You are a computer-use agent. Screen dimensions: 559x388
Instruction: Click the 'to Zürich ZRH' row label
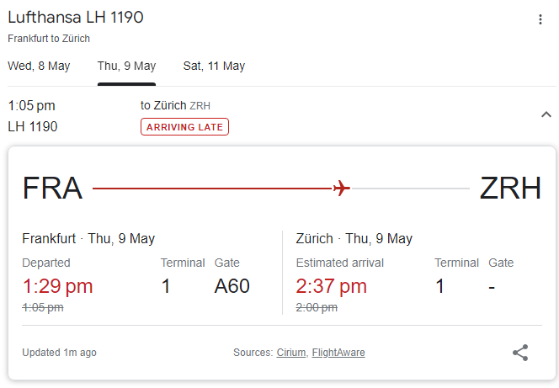click(x=175, y=105)
